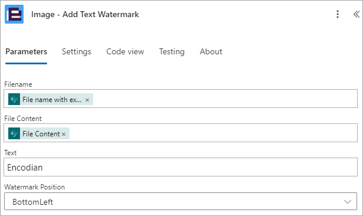The width and height of the screenshot is (363, 216).
Task: Remove the File Content token
Action: coord(64,134)
